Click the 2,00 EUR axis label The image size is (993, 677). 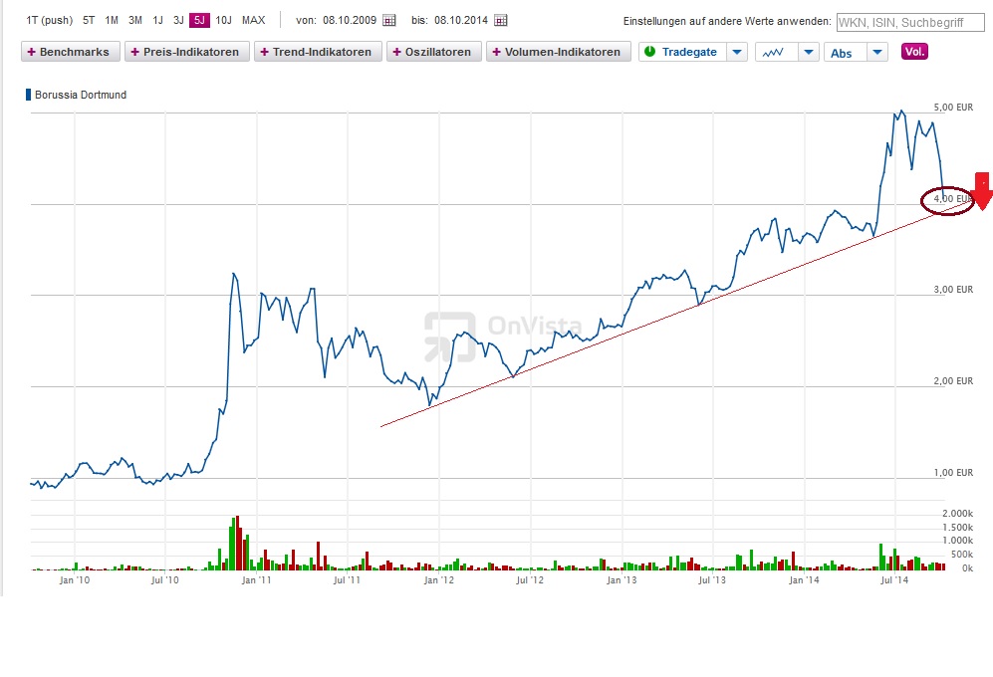(x=953, y=380)
